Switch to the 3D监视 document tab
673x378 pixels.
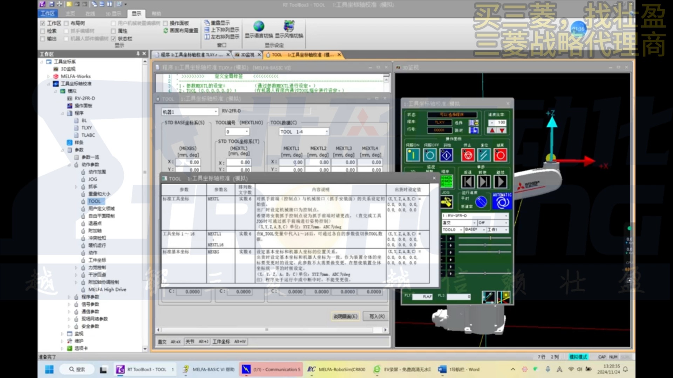pos(247,55)
